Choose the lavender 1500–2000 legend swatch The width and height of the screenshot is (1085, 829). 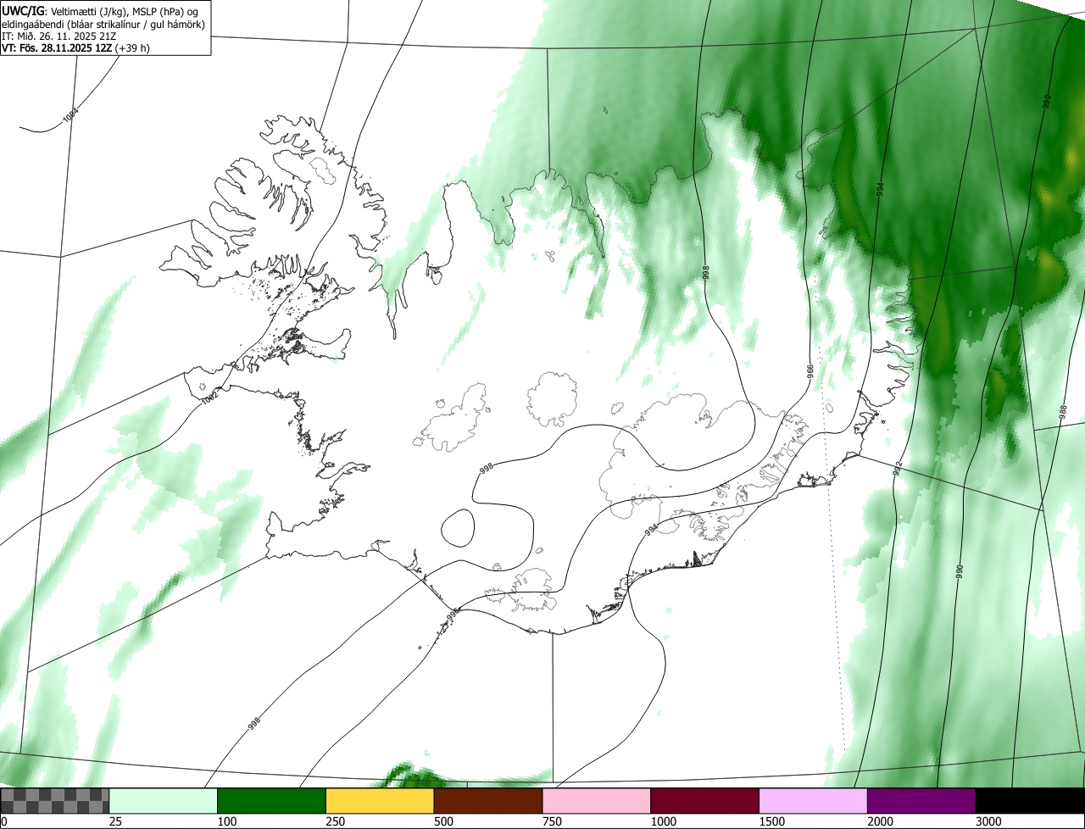[x=814, y=801]
